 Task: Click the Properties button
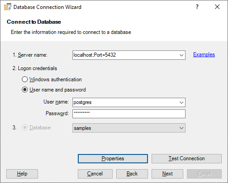[x=113, y=158]
